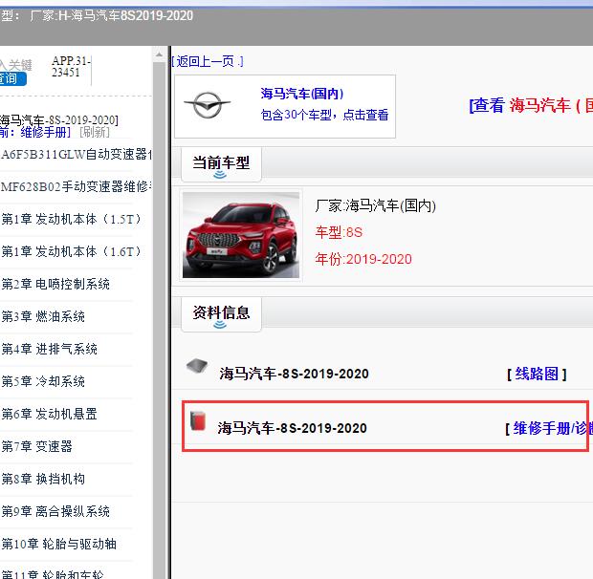The height and width of the screenshot is (579, 593).
Task: Click the Haima brand logo
Action: tap(208, 105)
